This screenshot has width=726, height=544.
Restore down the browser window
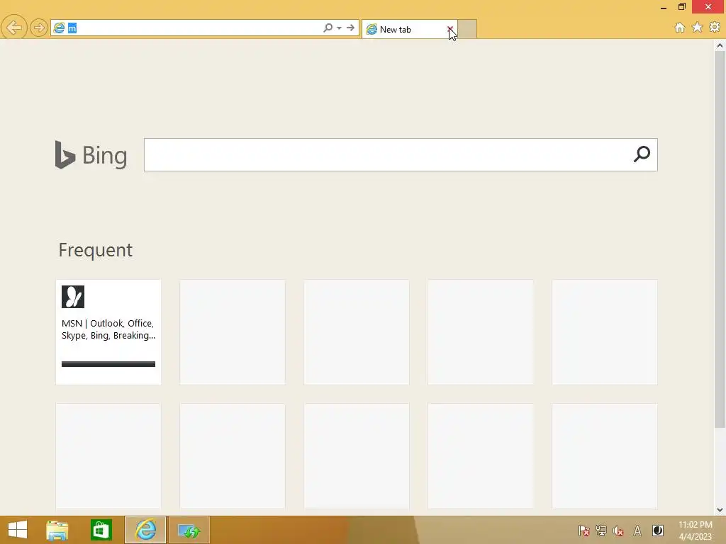coord(681,7)
